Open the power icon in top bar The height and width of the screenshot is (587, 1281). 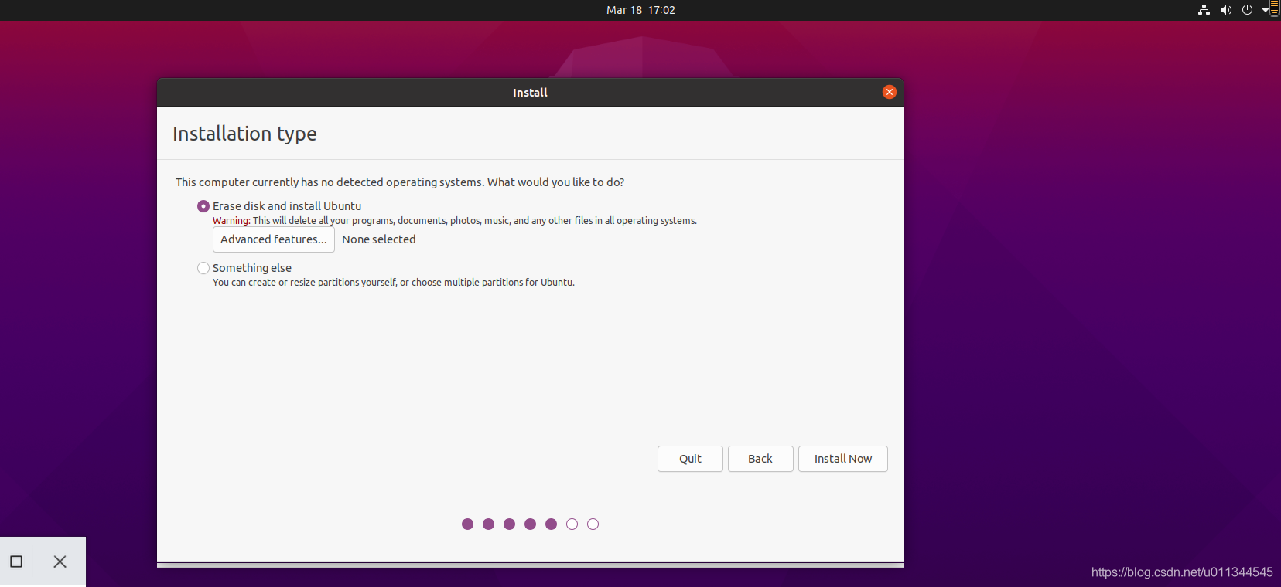[x=1247, y=10]
